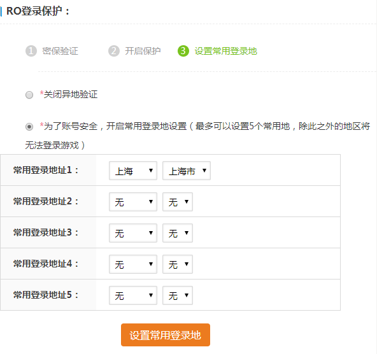
Task: Click the orange 设置常用登录地 button
Action: (x=166, y=335)
